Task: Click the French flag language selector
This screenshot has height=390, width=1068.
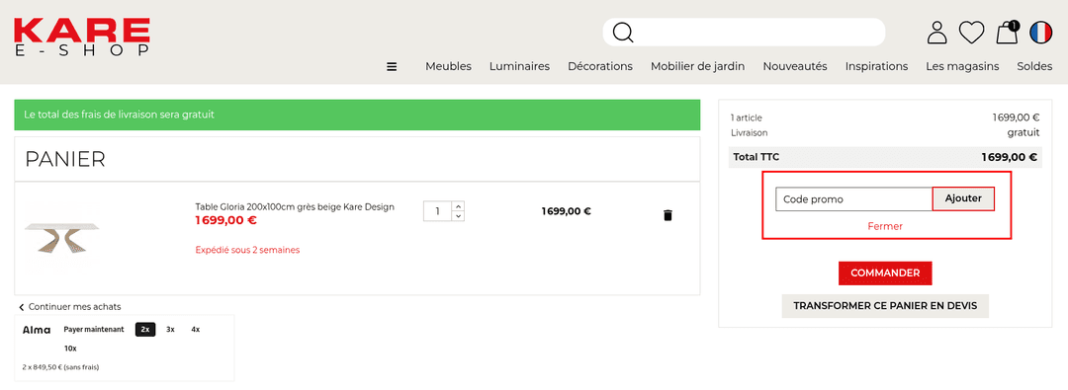Action: [x=1040, y=32]
